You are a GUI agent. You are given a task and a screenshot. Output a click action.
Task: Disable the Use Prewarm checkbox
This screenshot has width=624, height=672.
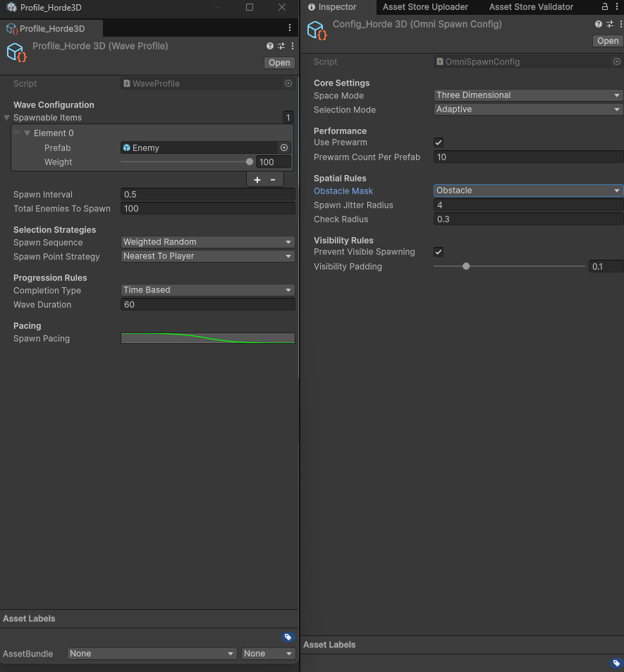438,142
